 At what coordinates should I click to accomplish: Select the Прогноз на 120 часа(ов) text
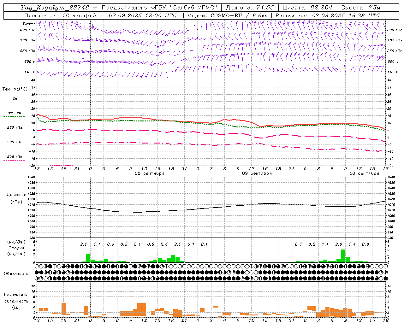click(x=61, y=15)
